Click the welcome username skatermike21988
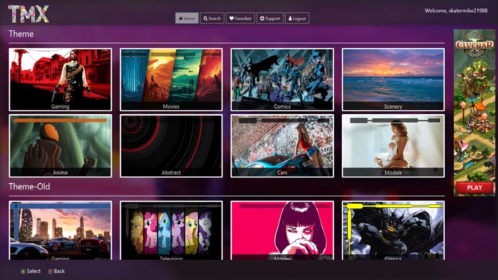The width and height of the screenshot is (498, 280). click(x=468, y=11)
